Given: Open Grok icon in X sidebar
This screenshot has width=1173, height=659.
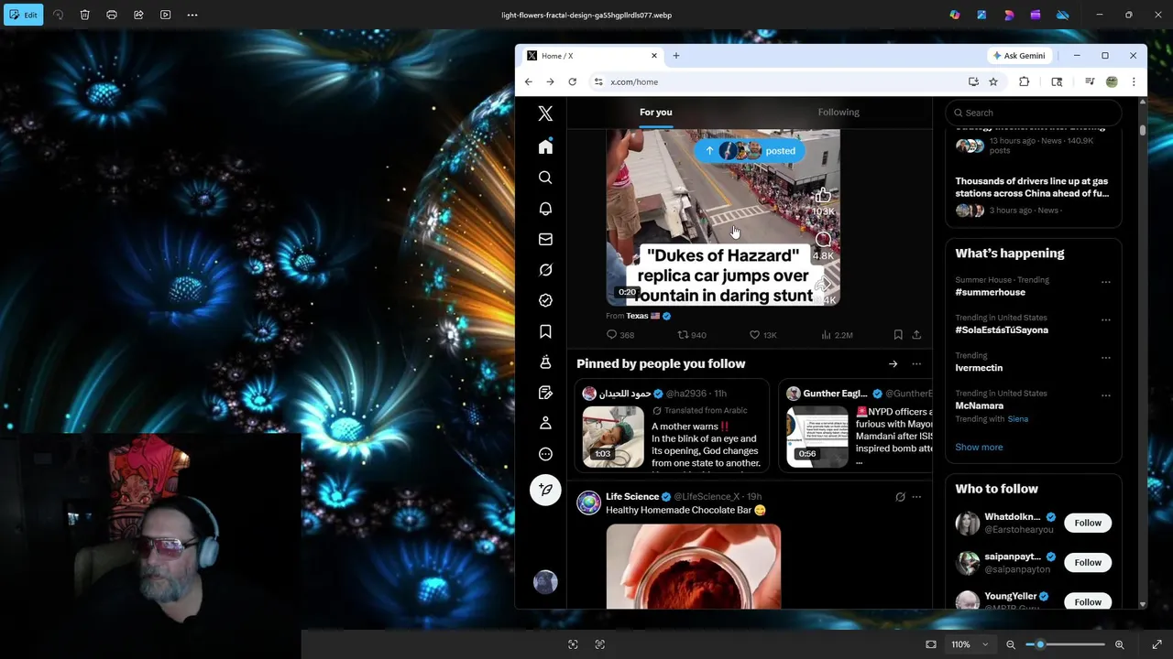Looking at the screenshot, I should [545, 270].
